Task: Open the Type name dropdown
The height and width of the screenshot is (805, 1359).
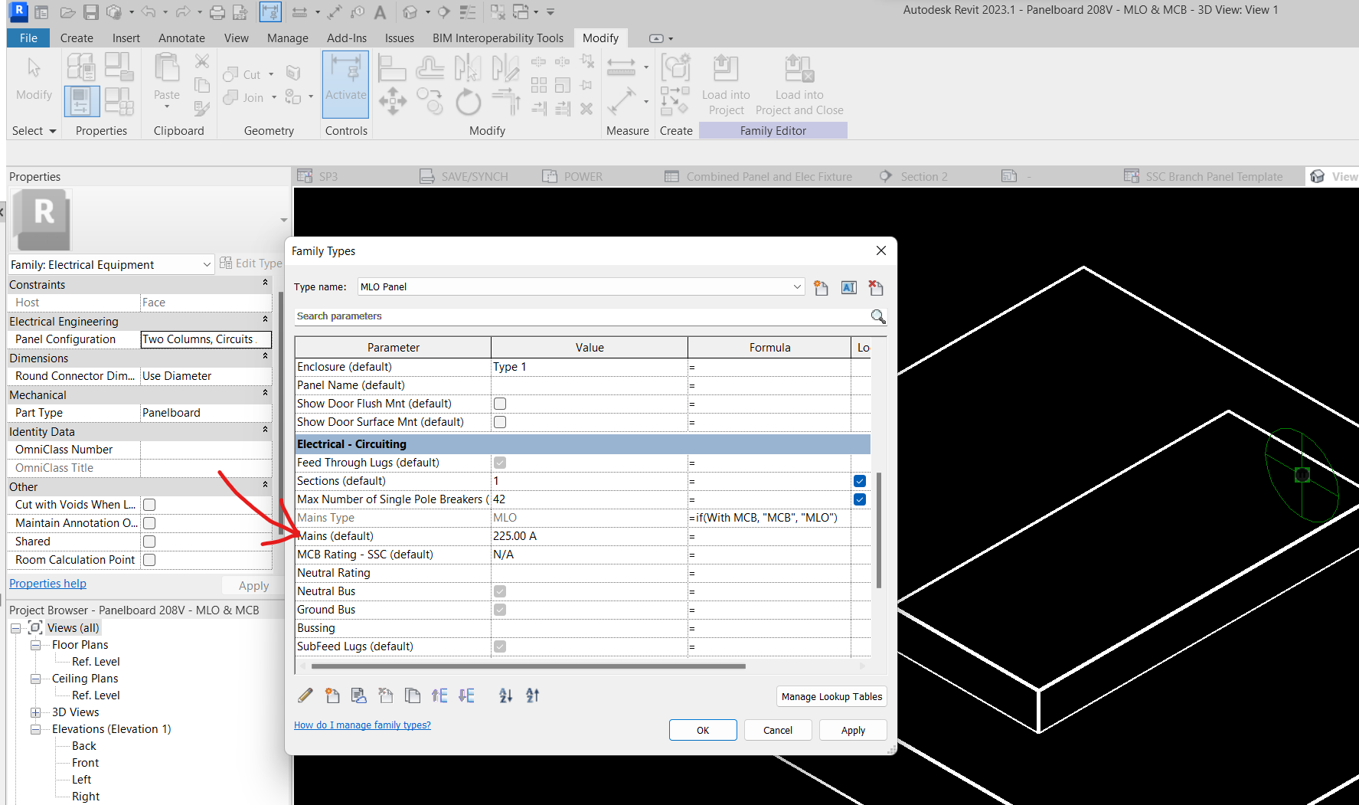Action: [796, 286]
